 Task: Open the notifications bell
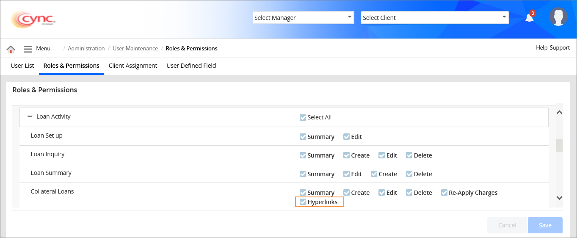pyautogui.click(x=529, y=18)
